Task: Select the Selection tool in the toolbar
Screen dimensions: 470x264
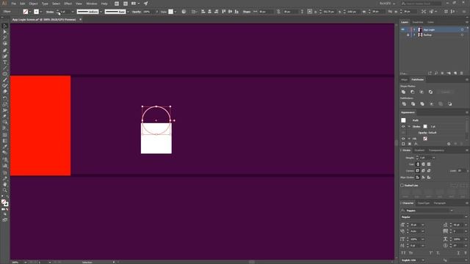Action: [x=5, y=26]
